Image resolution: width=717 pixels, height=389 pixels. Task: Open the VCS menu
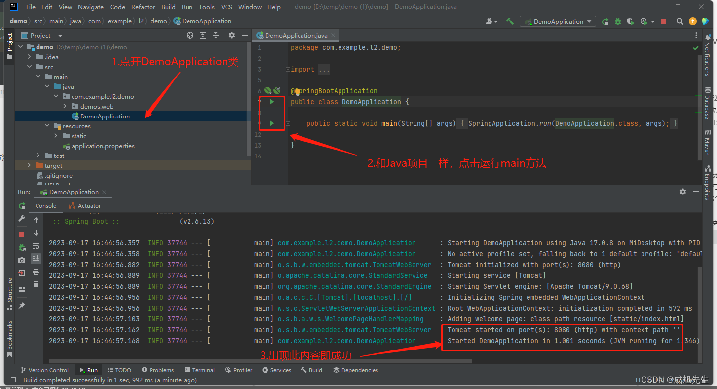[226, 7]
